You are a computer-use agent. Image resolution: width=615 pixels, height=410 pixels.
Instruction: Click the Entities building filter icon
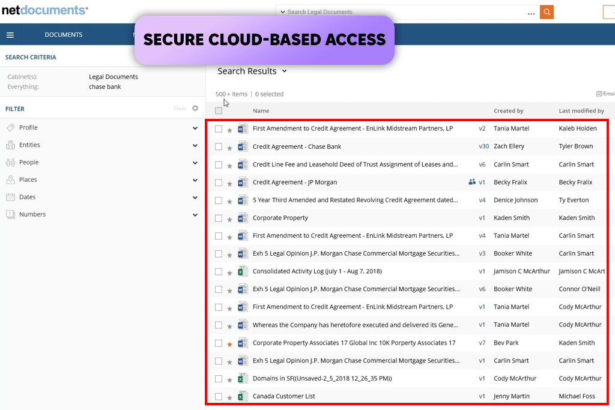(11, 145)
